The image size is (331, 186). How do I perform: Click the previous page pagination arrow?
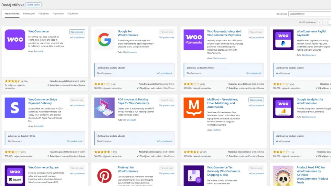(325, 22)
